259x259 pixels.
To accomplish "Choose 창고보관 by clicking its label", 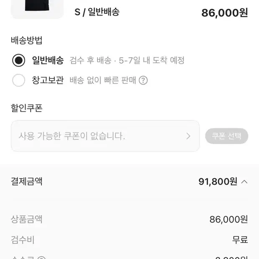I will tap(48, 80).
